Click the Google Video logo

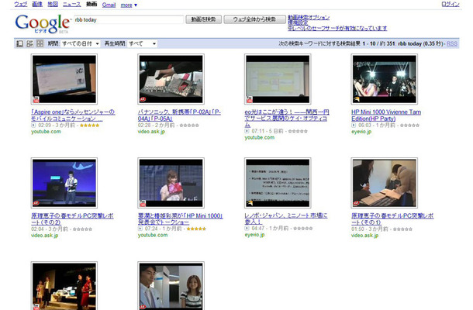43,23
